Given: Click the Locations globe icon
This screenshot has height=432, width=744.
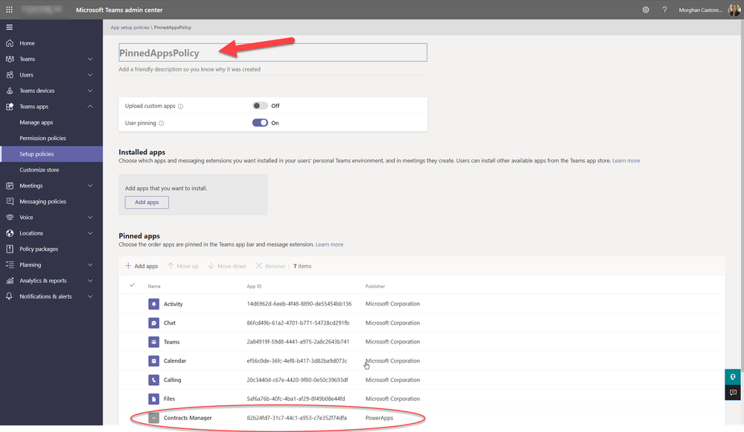Looking at the screenshot, I should (x=10, y=233).
